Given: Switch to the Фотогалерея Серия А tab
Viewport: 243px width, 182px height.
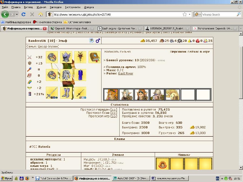Looking at the screenshot, I should pyautogui.click(x=215, y=29).
